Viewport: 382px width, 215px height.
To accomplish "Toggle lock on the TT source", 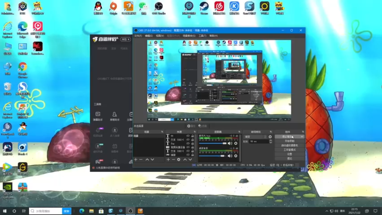I will pyautogui.click(x=192, y=136).
